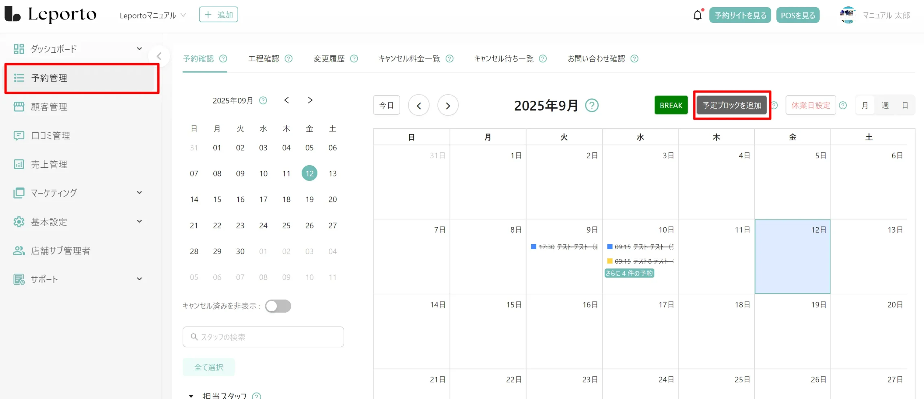Switch to the 変更履歴 tab

point(329,59)
